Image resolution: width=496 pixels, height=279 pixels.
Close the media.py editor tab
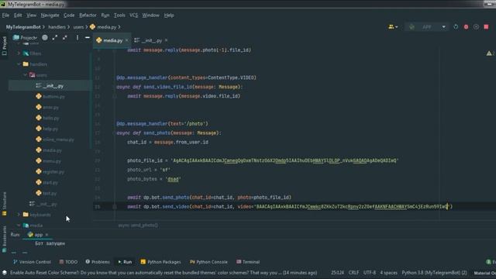(127, 40)
